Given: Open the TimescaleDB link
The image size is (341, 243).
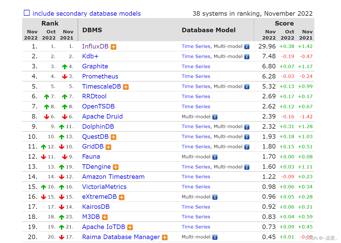Looking at the screenshot, I should (x=101, y=86).
